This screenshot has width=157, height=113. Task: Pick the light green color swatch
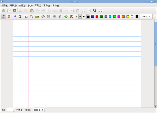[115, 17]
